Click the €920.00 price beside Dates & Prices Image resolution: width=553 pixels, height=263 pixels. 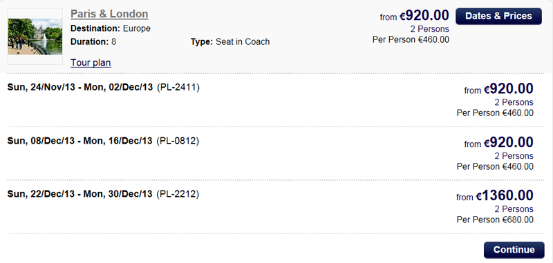[x=424, y=16]
